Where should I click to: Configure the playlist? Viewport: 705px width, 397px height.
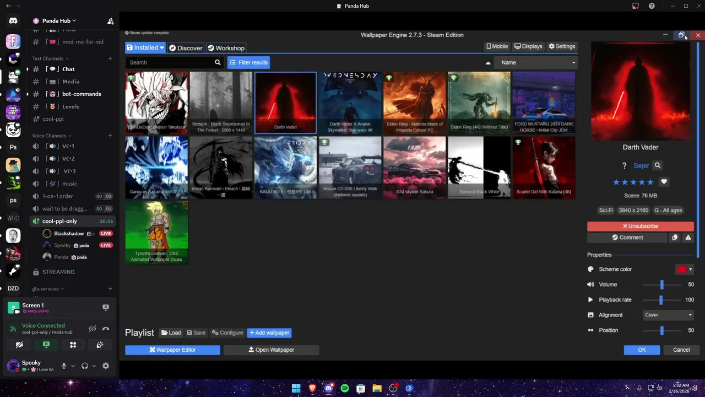(227, 332)
